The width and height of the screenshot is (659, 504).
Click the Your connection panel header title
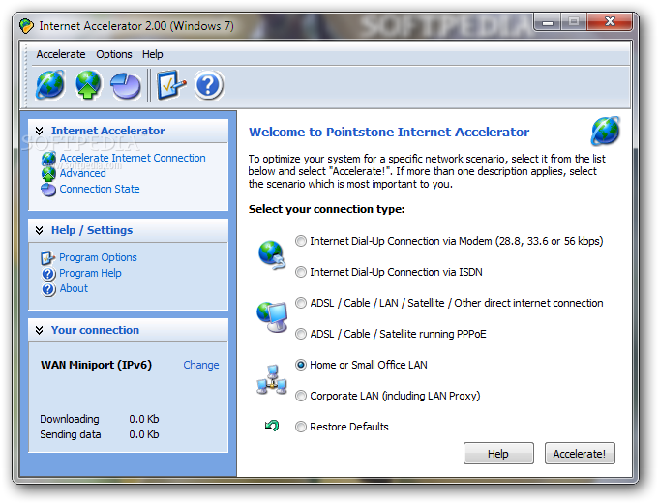96,330
